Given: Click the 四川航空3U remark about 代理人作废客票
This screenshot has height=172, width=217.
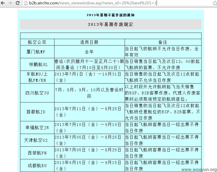Looking at the screenshot, I should pos(163,93).
